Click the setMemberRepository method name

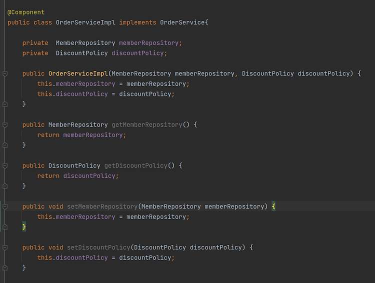click(102, 206)
